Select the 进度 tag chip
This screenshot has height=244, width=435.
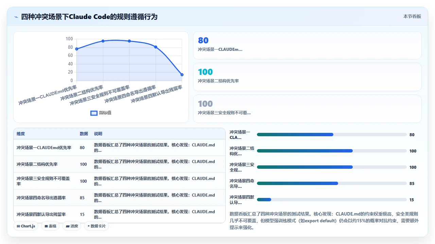(x=72, y=226)
